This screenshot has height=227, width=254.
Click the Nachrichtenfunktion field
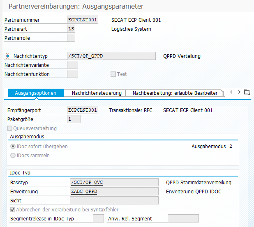[x=72, y=74]
